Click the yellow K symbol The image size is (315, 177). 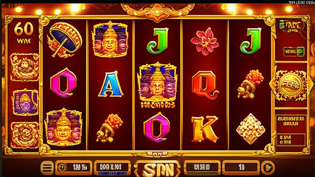tap(205, 129)
